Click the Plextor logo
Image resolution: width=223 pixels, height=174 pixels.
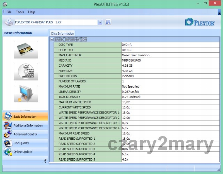(x=200, y=22)
